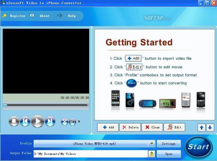Click the Output Folder path field
This screenshot has height=161, width=217.
pyautogui.click(x=91, y=154)
